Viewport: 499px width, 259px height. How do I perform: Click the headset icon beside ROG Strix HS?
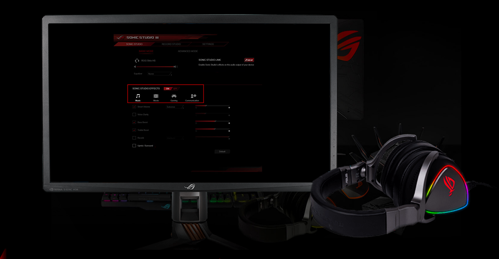coord(137,61)
